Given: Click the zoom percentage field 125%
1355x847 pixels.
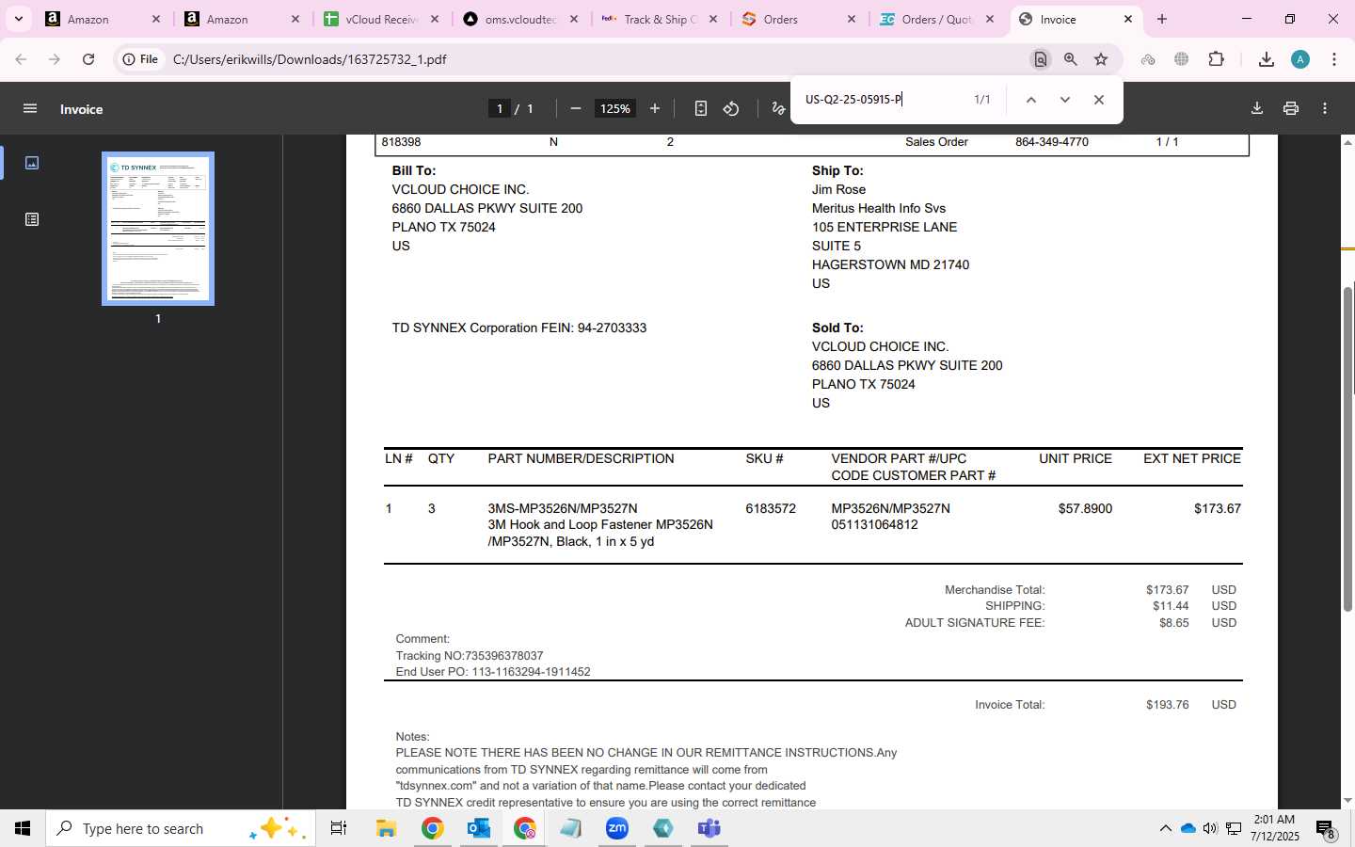Looking at the screenshot, I should tap(615, 109).
